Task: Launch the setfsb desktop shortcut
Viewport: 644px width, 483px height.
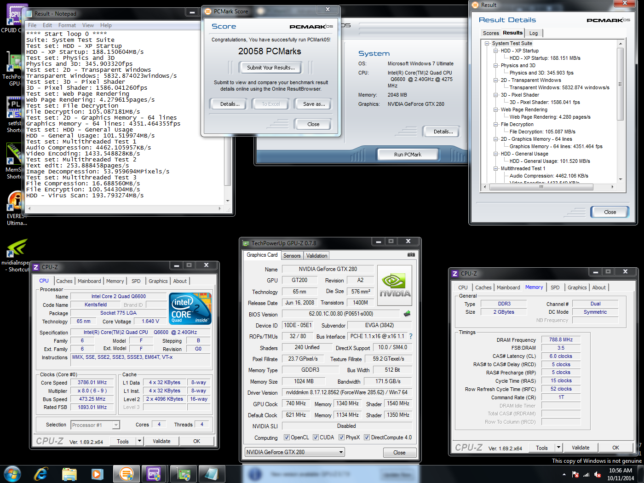Action: click(14, 108)
